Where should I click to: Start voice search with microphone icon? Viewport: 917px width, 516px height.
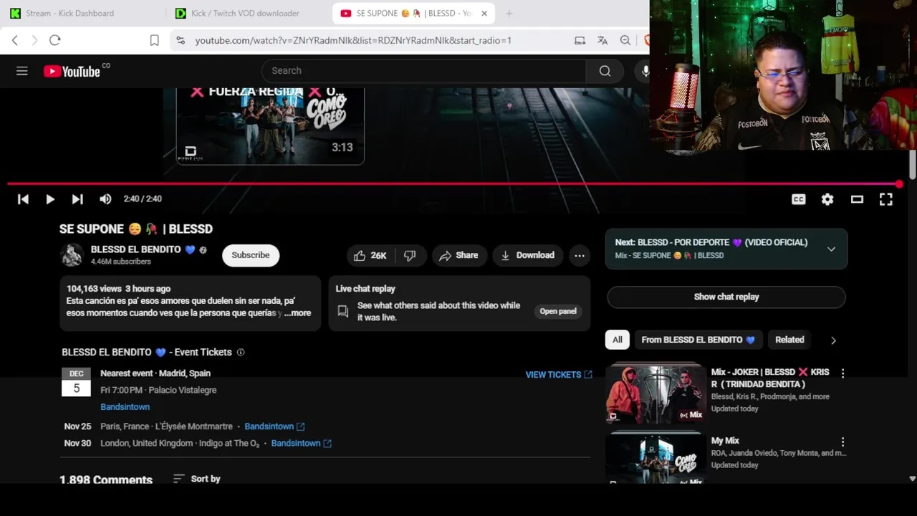[x=645, y=71]
